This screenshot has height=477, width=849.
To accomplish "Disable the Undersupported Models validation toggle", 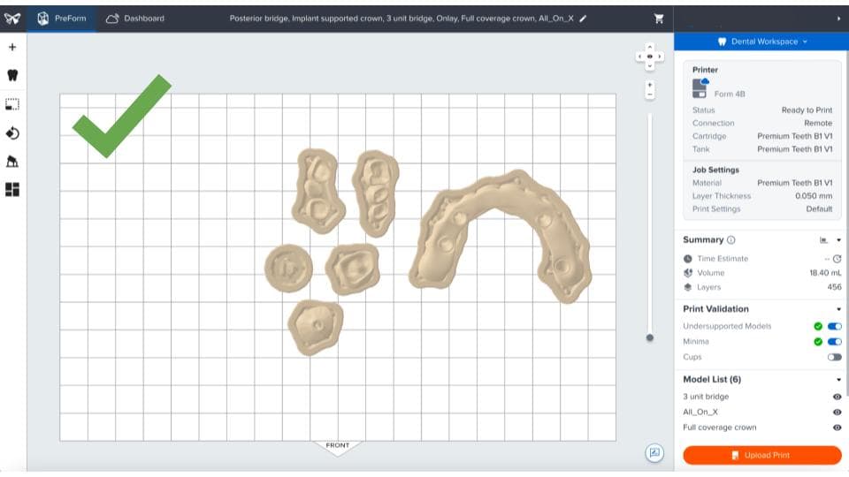I will (834, 326).
